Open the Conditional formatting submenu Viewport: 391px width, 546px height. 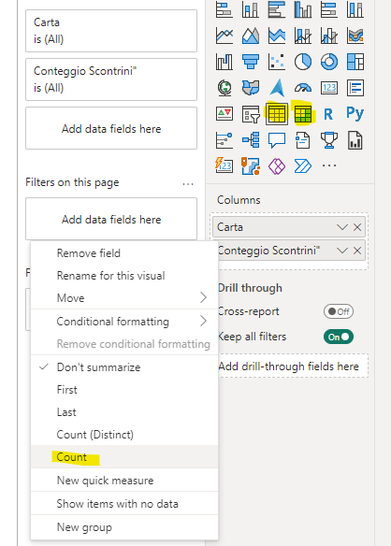point(124,321)
